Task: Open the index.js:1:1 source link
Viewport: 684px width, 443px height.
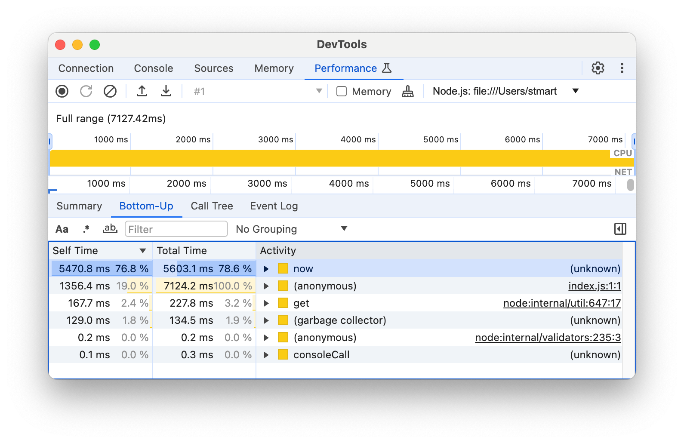Action: (x=594, y=286)
